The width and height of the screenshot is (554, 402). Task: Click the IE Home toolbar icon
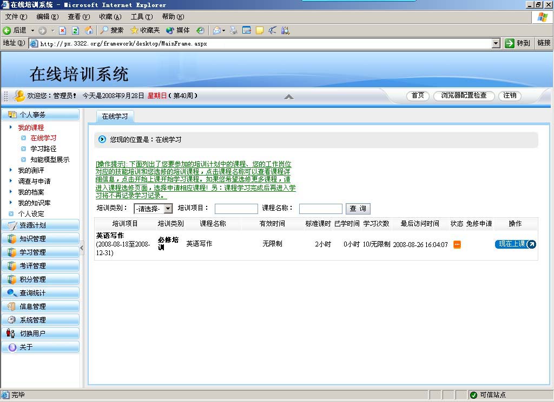tap(89, 30)
